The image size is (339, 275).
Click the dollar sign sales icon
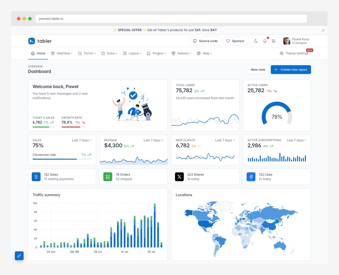36,177
